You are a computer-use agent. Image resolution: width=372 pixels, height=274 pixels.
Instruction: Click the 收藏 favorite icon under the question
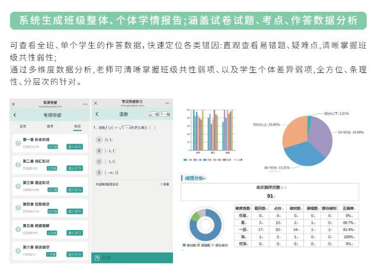[x=164, y=184]
